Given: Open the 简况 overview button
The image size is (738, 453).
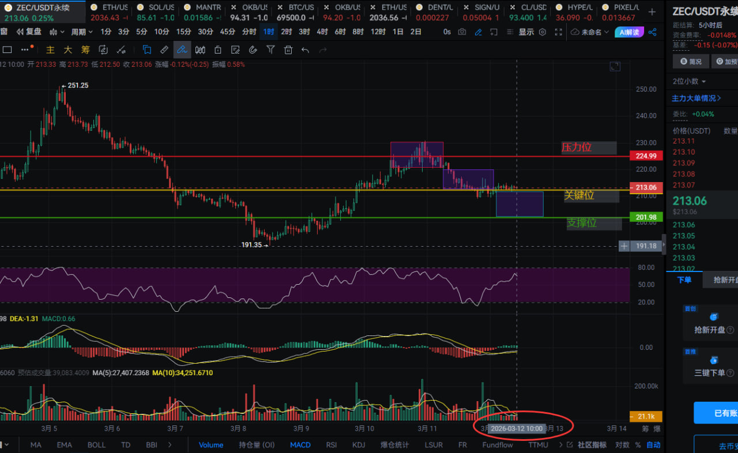Looking at the screenshot, I should tap(691, 61).
